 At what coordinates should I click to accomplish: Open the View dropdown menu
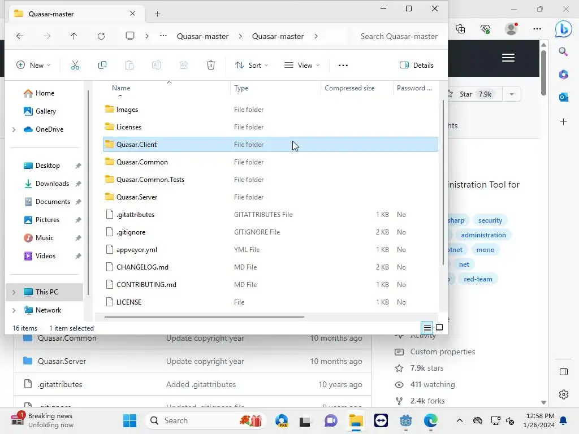pos(302,66)
